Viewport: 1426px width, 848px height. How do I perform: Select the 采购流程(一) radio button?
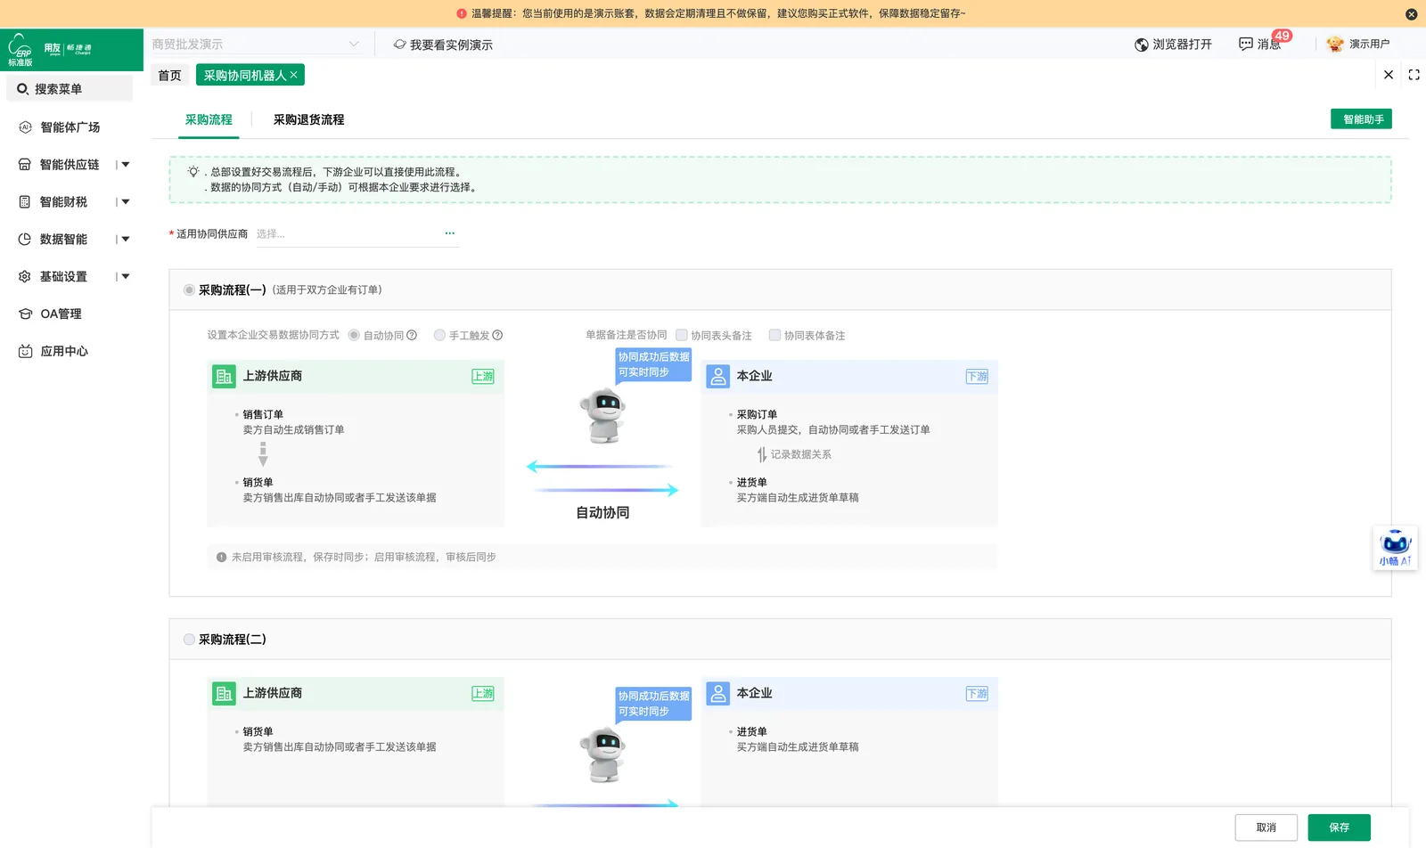[189, 290]
